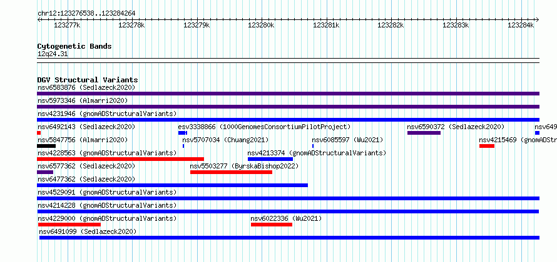Screen dimensions: 557x262
Task: Select the nsv6583876 purple variant bar
Action: [x=288, y=94]
